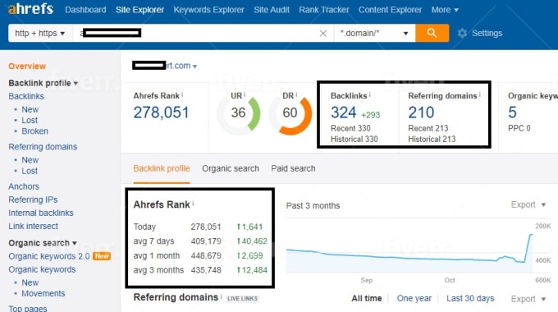Click referring domains count 210
This screenshot has height=312, width=558.
pyautogui.click(x=421, y=112)
